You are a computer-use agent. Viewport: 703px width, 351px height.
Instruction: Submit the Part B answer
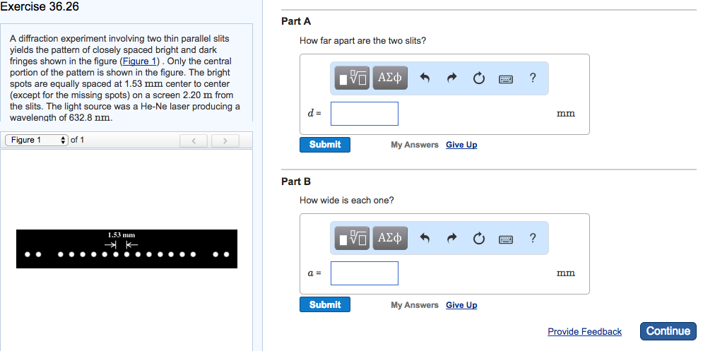[325, 305]
